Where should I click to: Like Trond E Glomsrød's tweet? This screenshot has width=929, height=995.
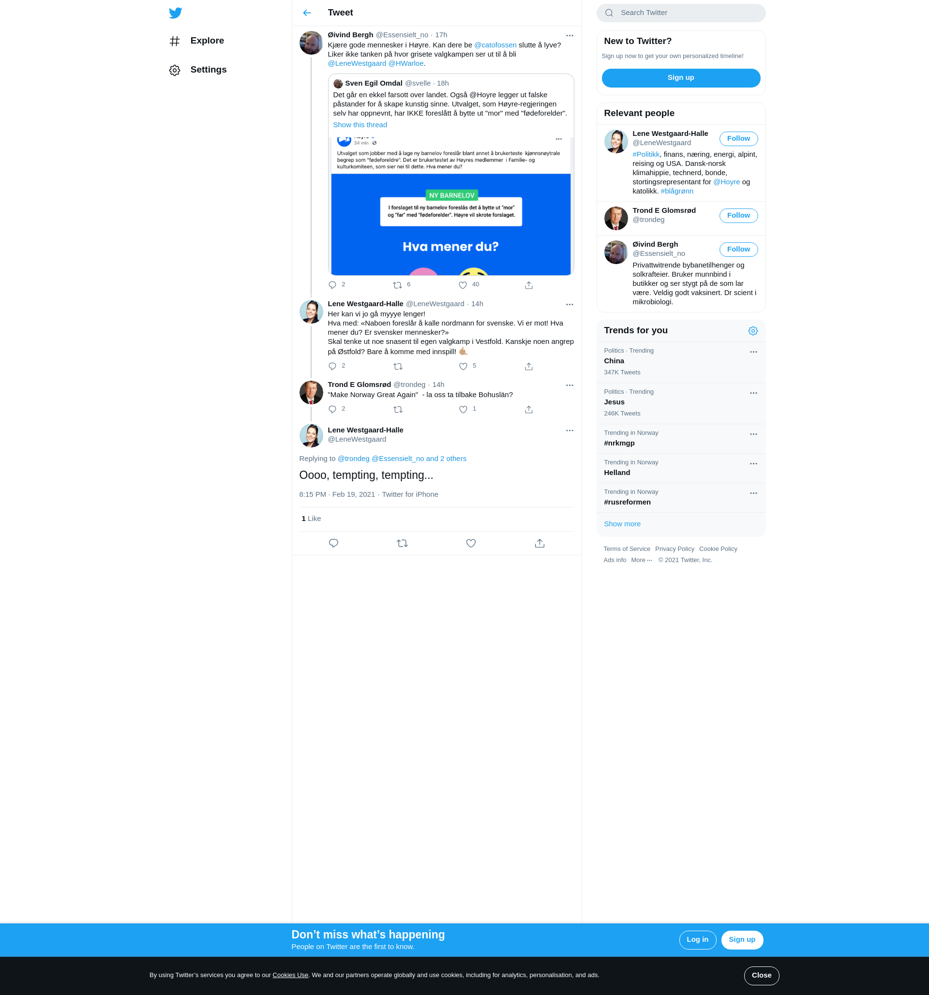464,409
